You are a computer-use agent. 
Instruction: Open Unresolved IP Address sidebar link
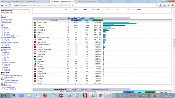pyautogui.click(x=12, y=36)
